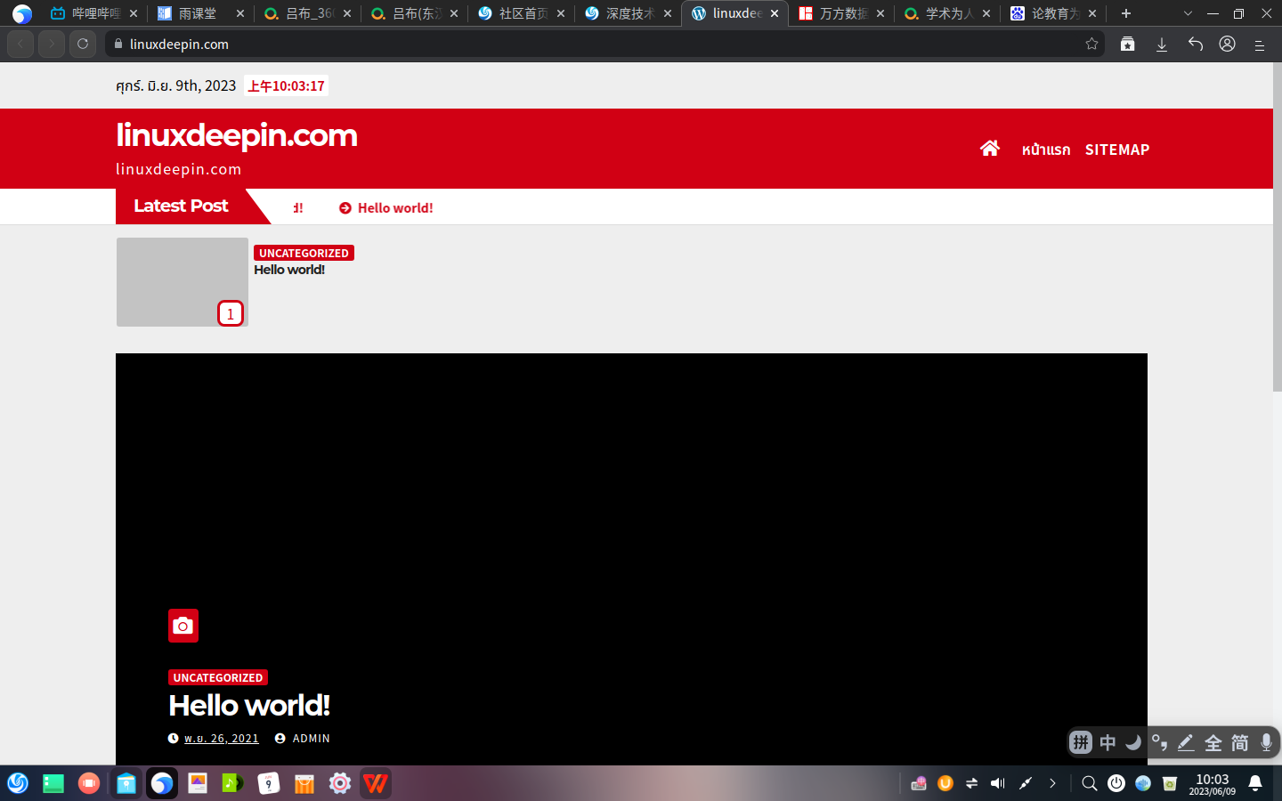Click the undo-close arrow icon in the toolbar
The height and width of the screenshot is (801, 1282).
pos(1195,44)
